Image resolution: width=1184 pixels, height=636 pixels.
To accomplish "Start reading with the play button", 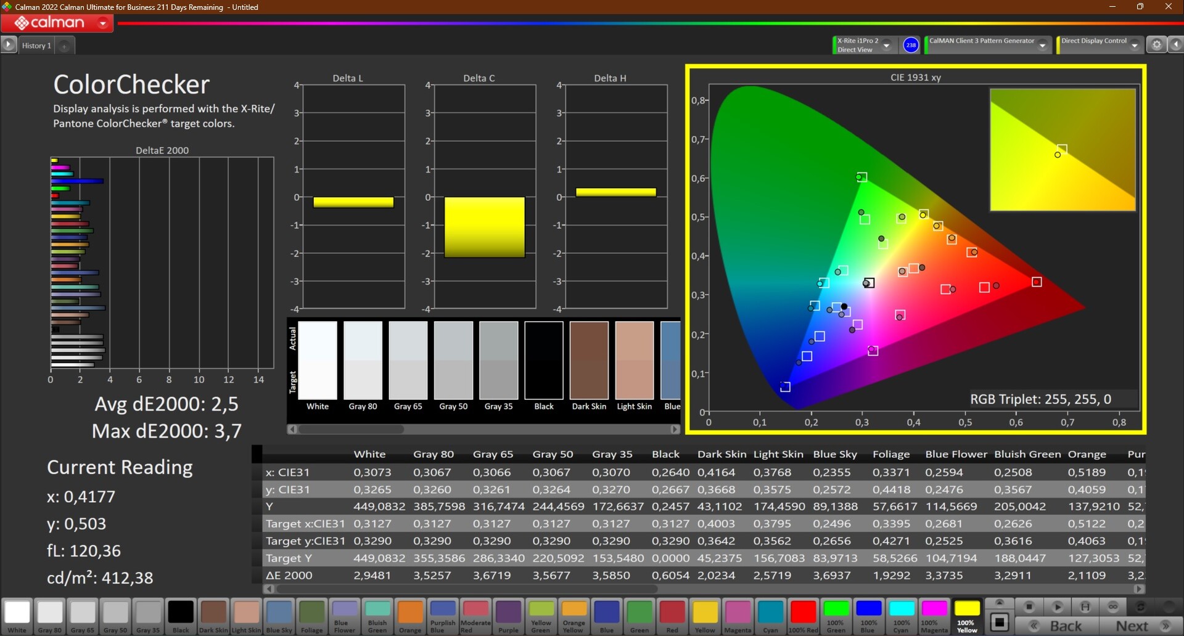I will pyautogui.click(x=1057, y=607).
